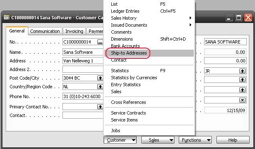Open lookup arrow for Post Code/City field
This screenshot has height=149, width=255.
(100, 78)
